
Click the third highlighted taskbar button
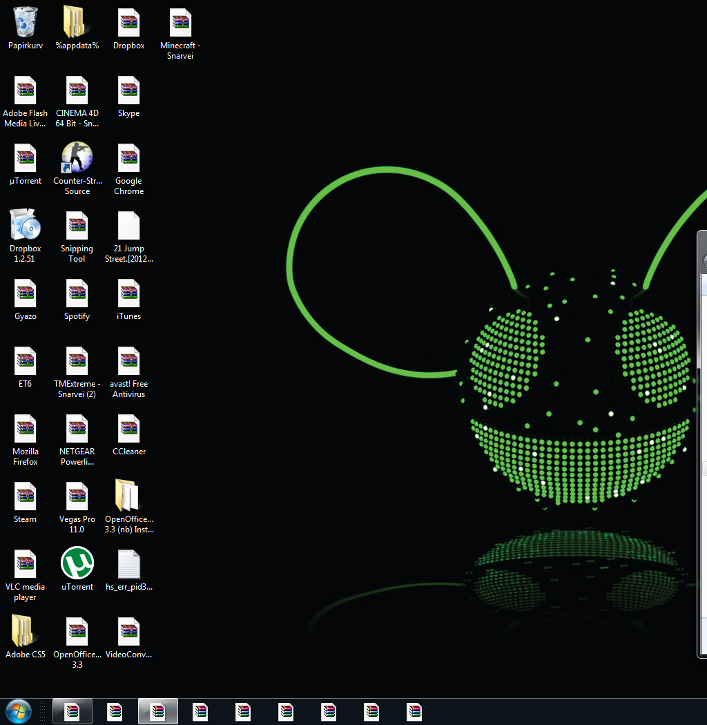[x=157, y=711]
